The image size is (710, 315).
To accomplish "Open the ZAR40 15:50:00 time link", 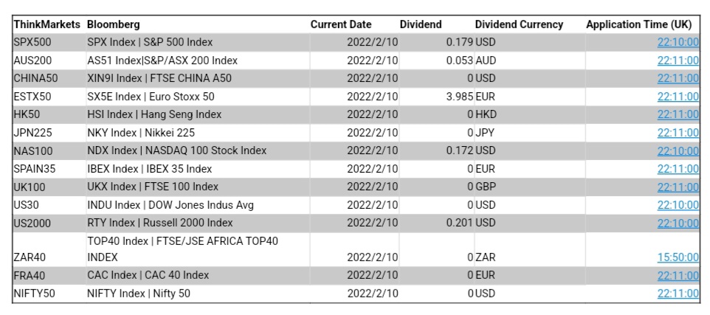I will click(x=678, y=257).
